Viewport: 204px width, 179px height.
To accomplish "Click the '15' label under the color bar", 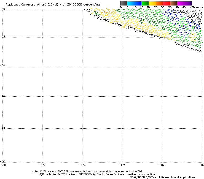I will click(x=141, y=7).
